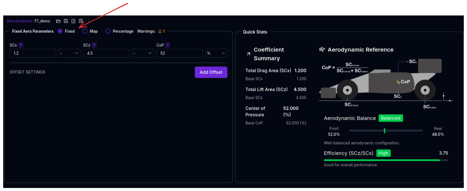Image resolution: width=467 pixels, height=191 pixels.
Task: Click the new file icon
Action: pos(73,21)
